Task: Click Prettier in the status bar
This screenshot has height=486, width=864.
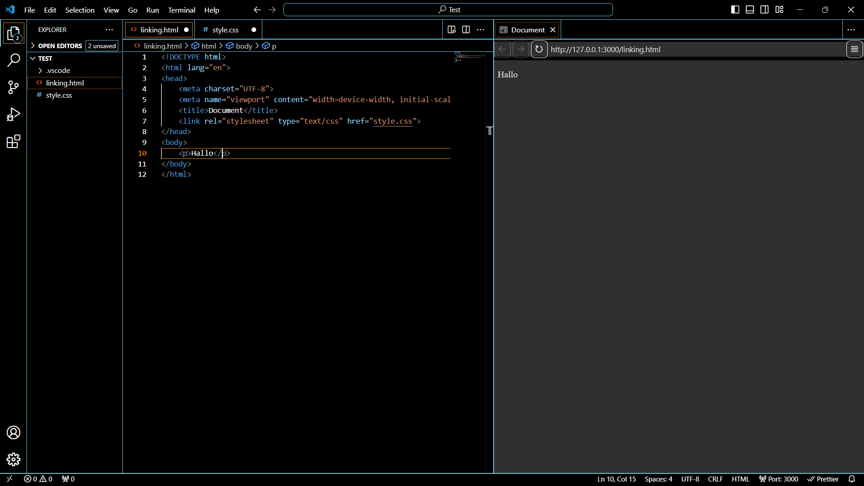Action: pos(824,479)
